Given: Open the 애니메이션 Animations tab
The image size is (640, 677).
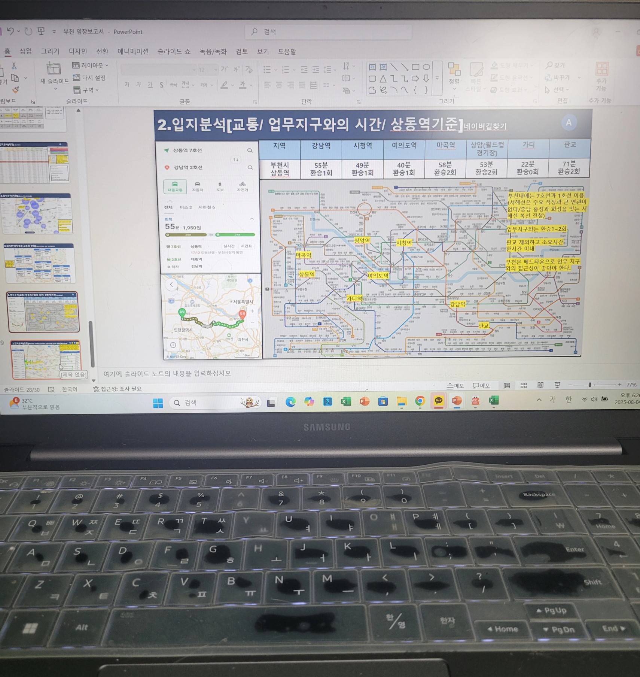Looking at the screenshot, I should tap(132, 51).
